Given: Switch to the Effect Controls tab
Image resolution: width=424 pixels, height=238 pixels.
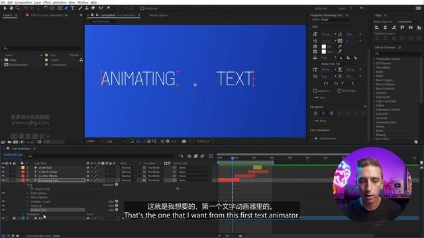Looking at the screenshot, I should click(50, 15).
